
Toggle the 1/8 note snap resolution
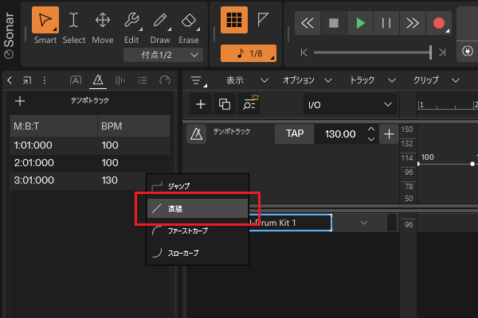[248, 53]
